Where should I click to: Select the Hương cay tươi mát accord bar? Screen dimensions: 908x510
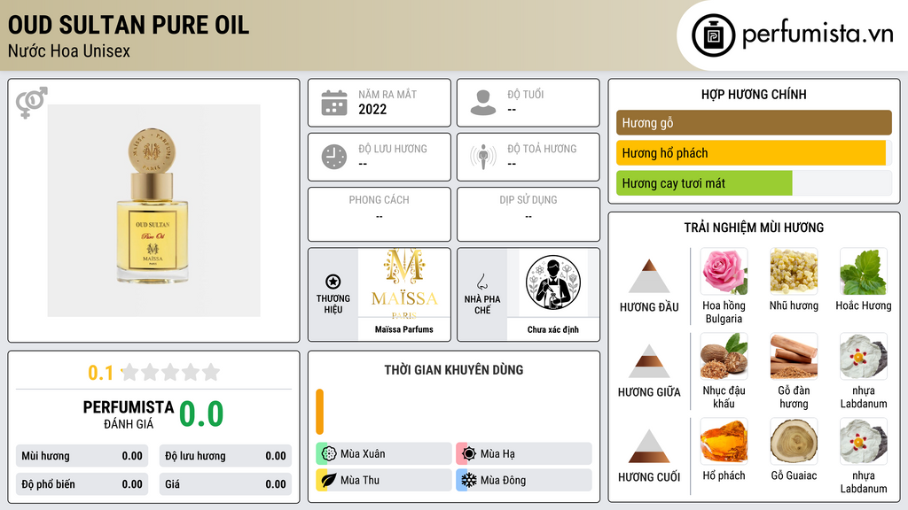(754, 183)
